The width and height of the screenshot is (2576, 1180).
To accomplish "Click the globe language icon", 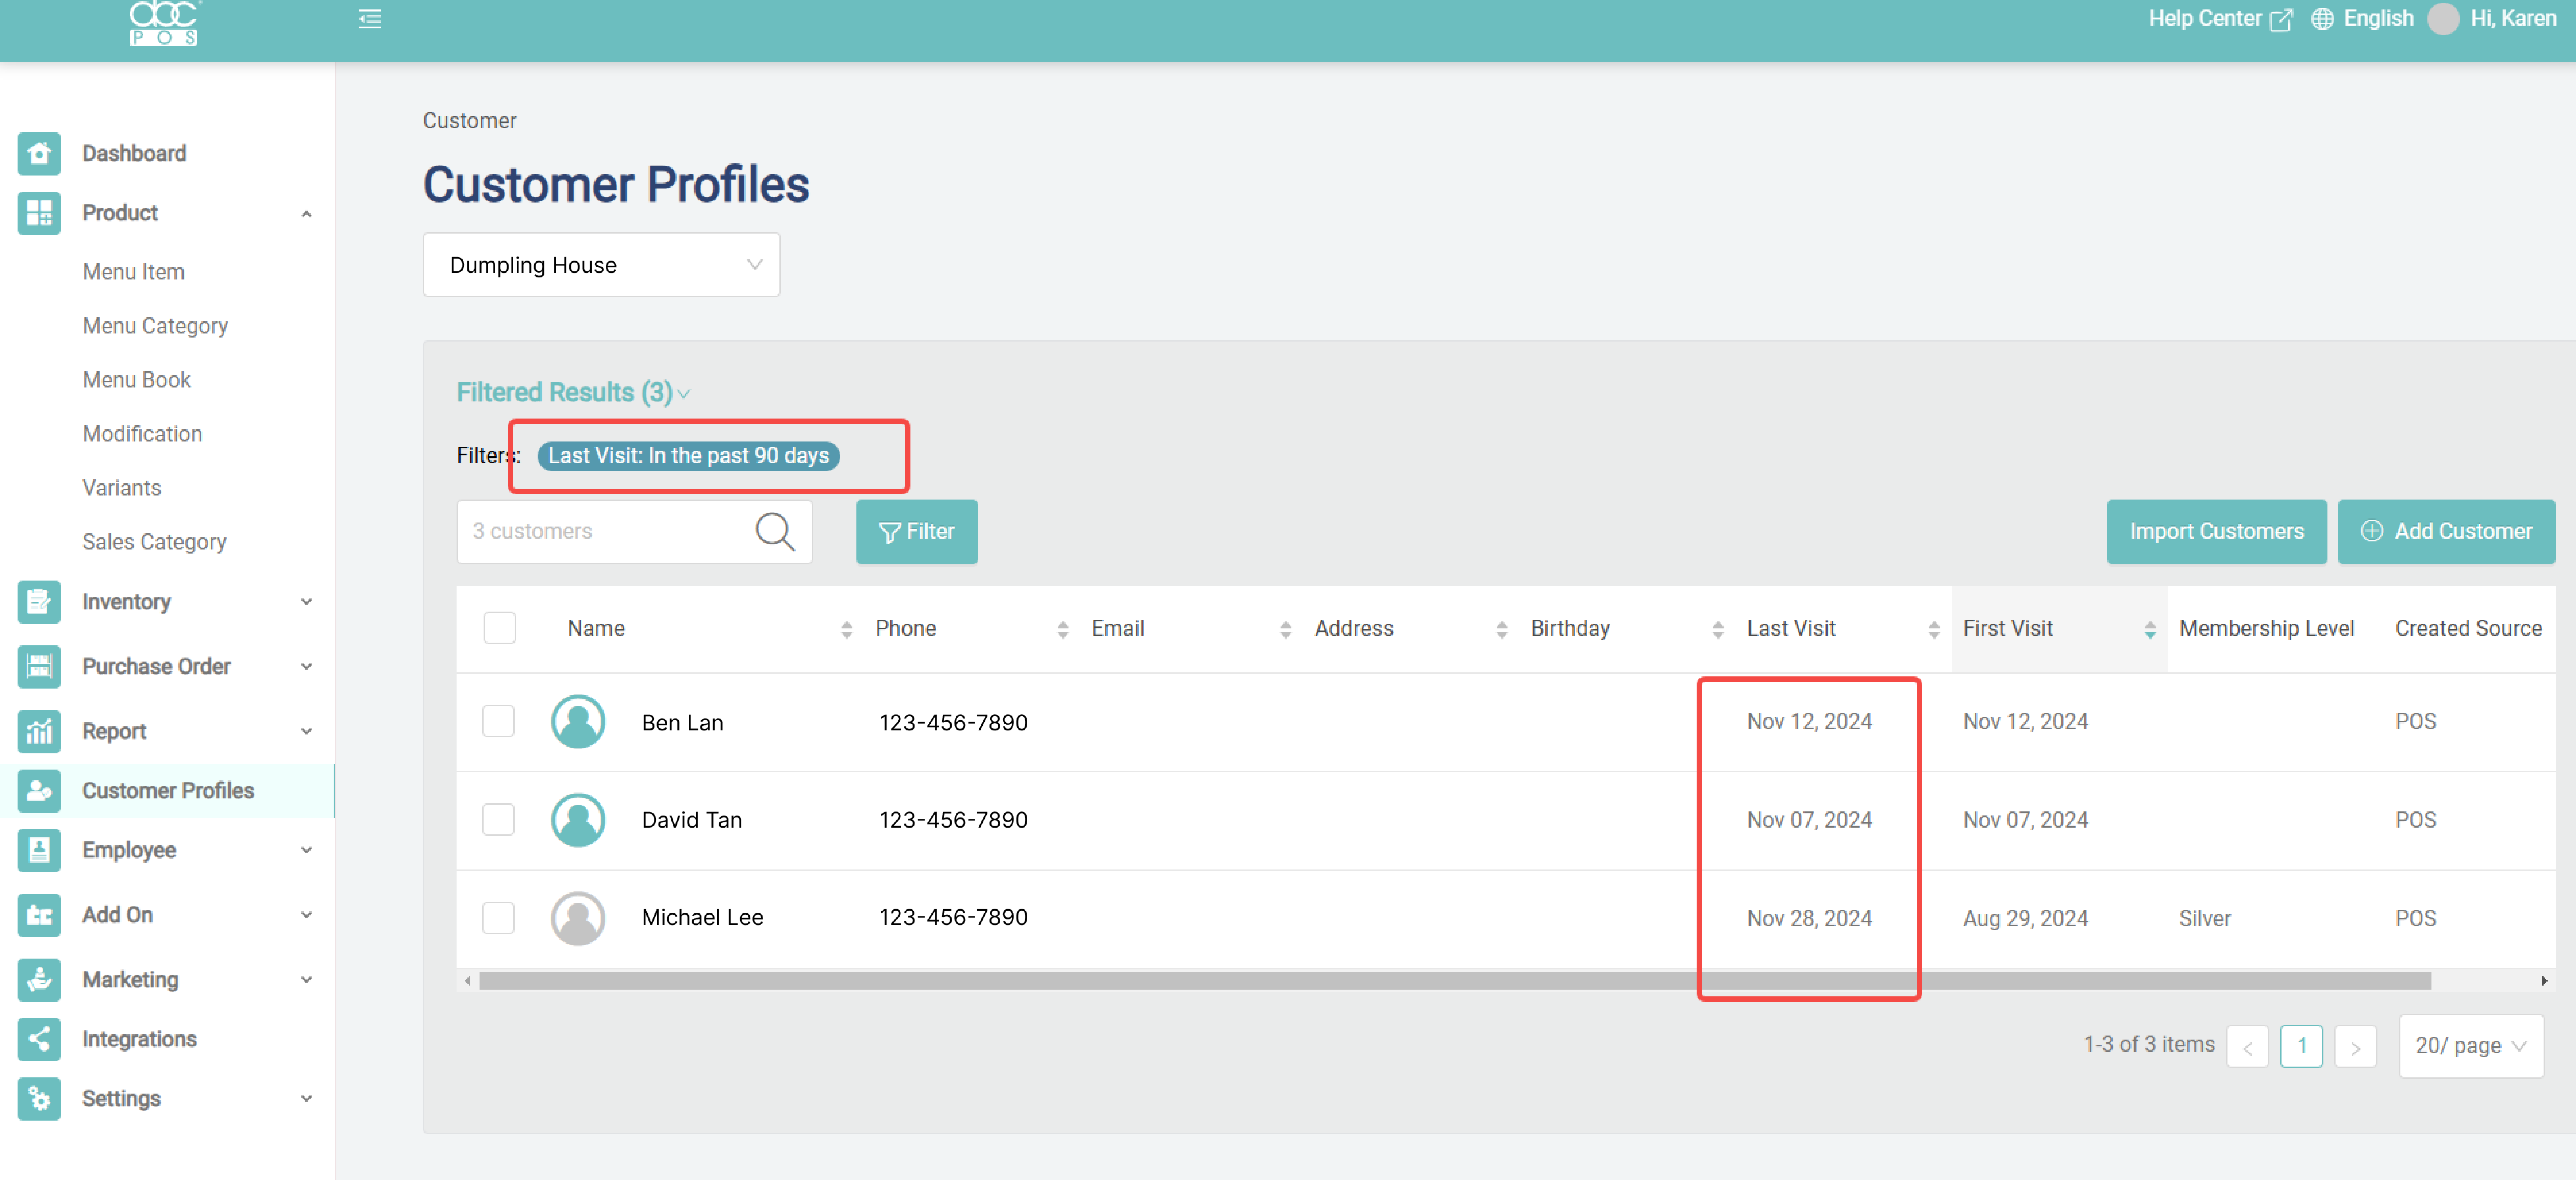I will 2323,19.
